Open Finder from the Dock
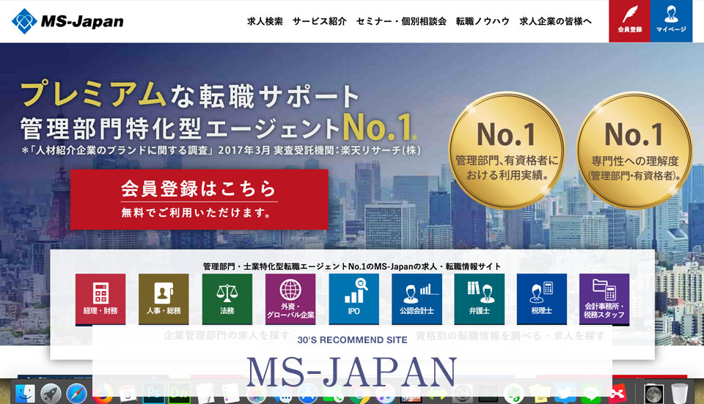The image size is (704, 404). (25, 394)
